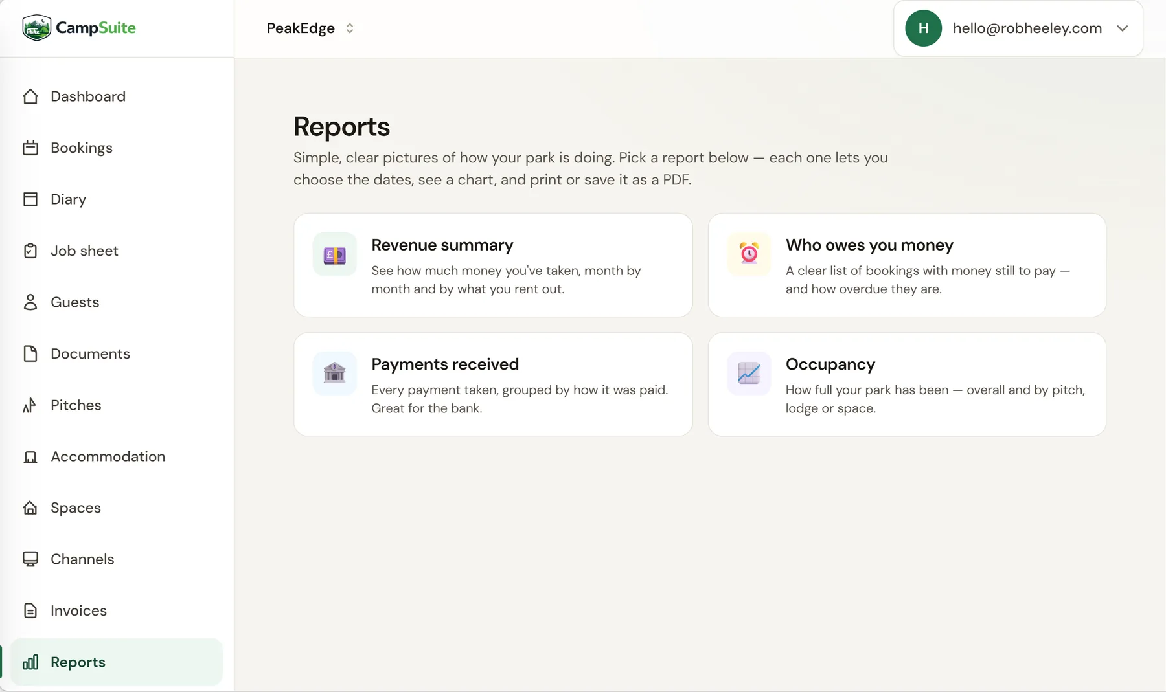Click the Revenue summary description text
Viewport: 1166px width, 692px height.
[x=506, y=280]
